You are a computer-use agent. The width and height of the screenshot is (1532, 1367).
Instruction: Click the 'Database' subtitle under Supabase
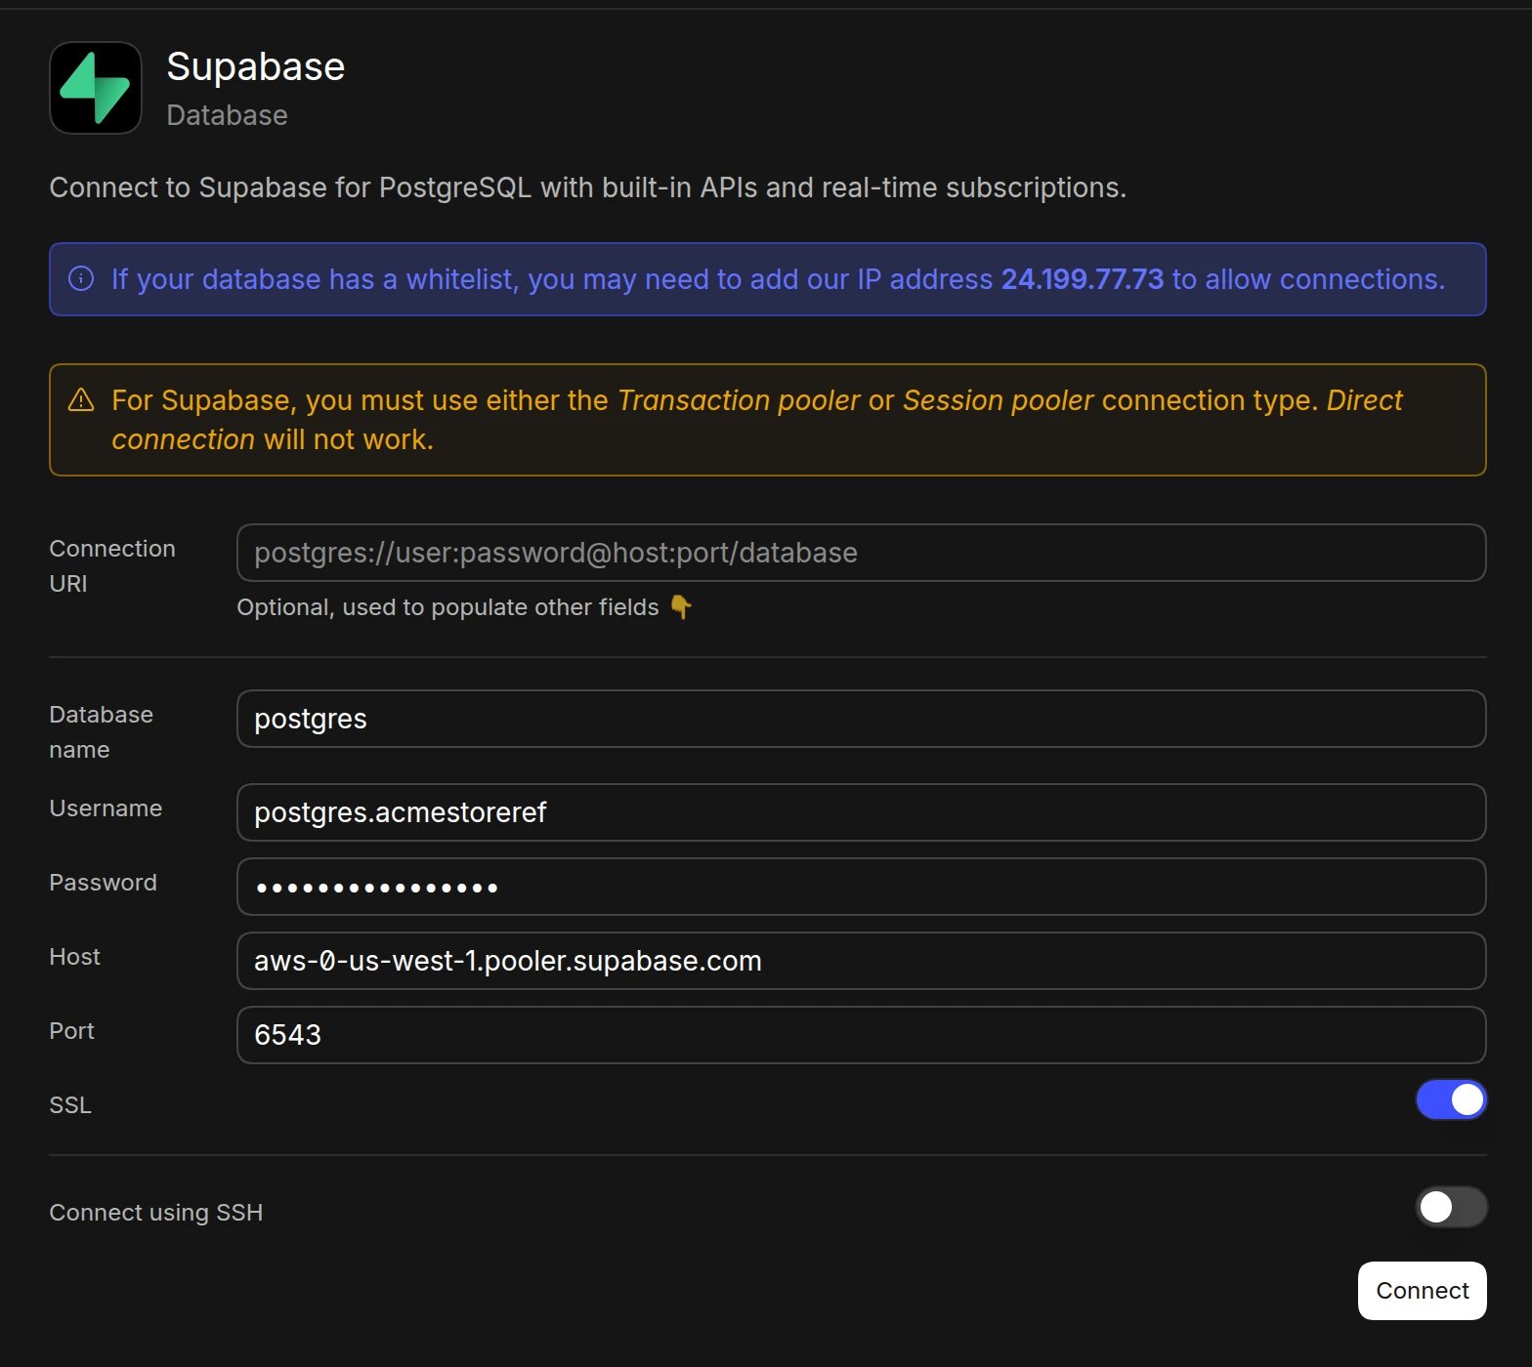[x=228, y=115]
